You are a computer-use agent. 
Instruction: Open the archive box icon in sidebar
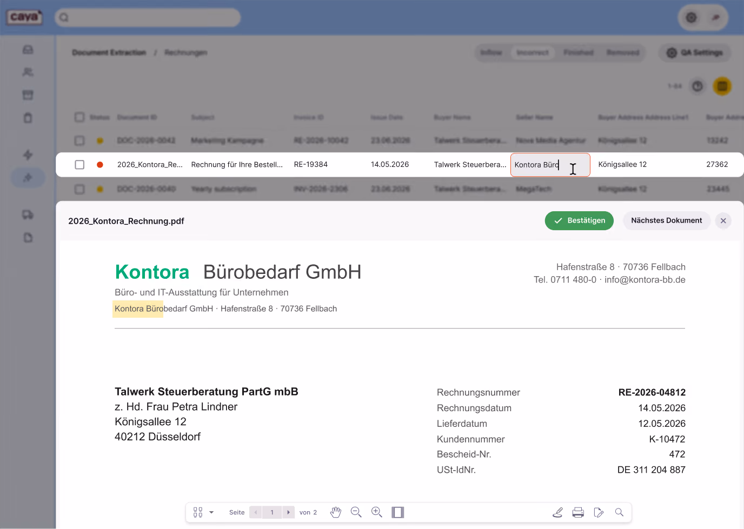click(x=28, y=95)
